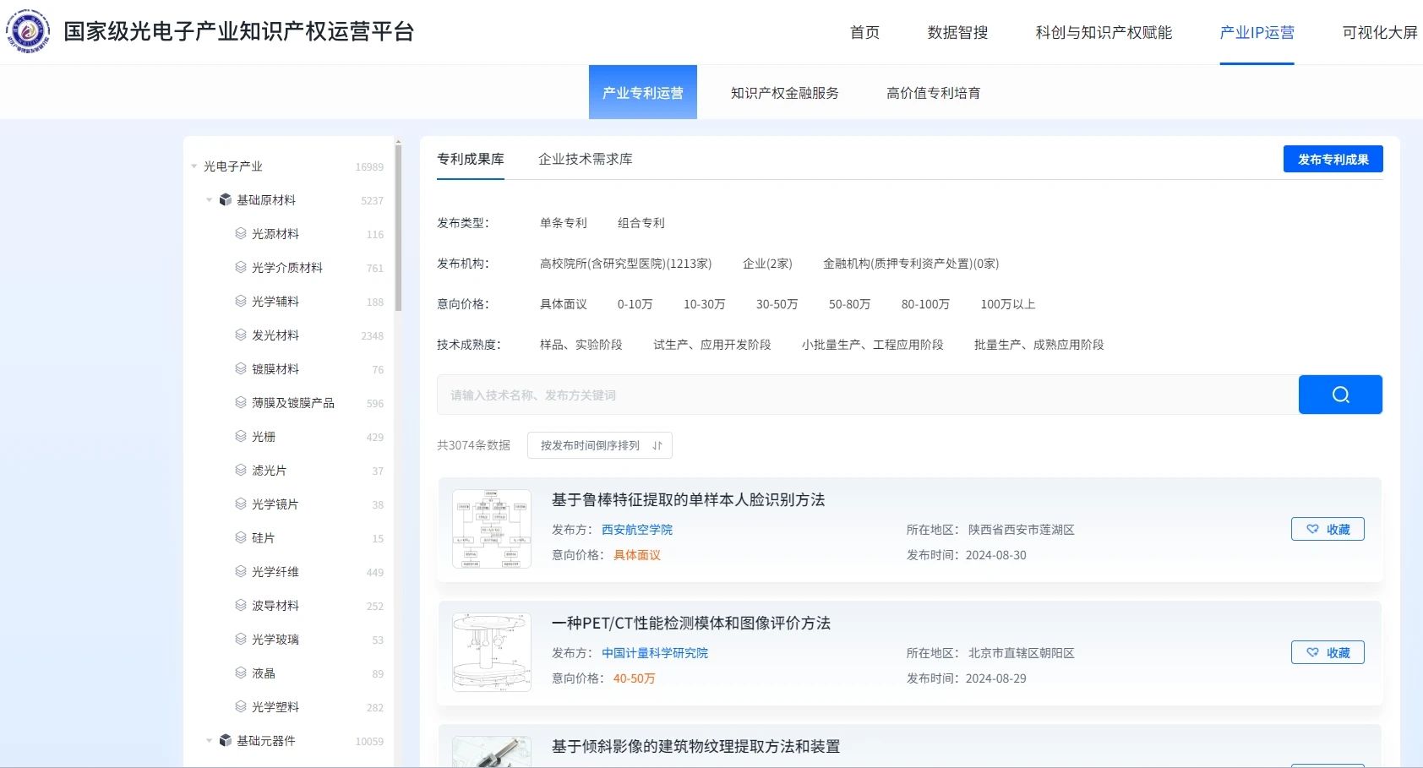Collapse the 光电子产业 tree root
The height and width of the screenshot is (768, 1423).
pyautogui.click(x=194, y=166)
